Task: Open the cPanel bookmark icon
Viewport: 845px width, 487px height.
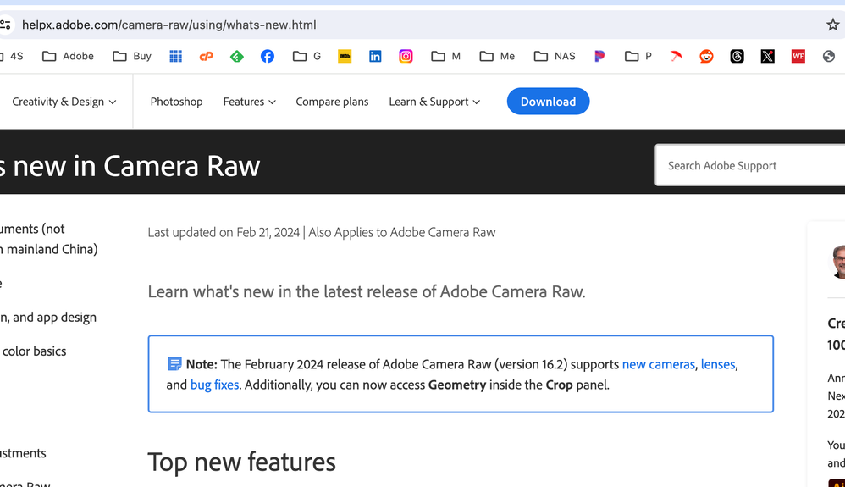Action: [207, 56]
